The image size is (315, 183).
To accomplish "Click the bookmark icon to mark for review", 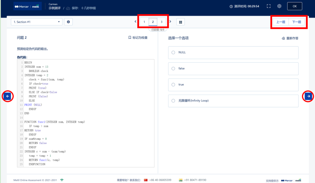I will 130,38.
